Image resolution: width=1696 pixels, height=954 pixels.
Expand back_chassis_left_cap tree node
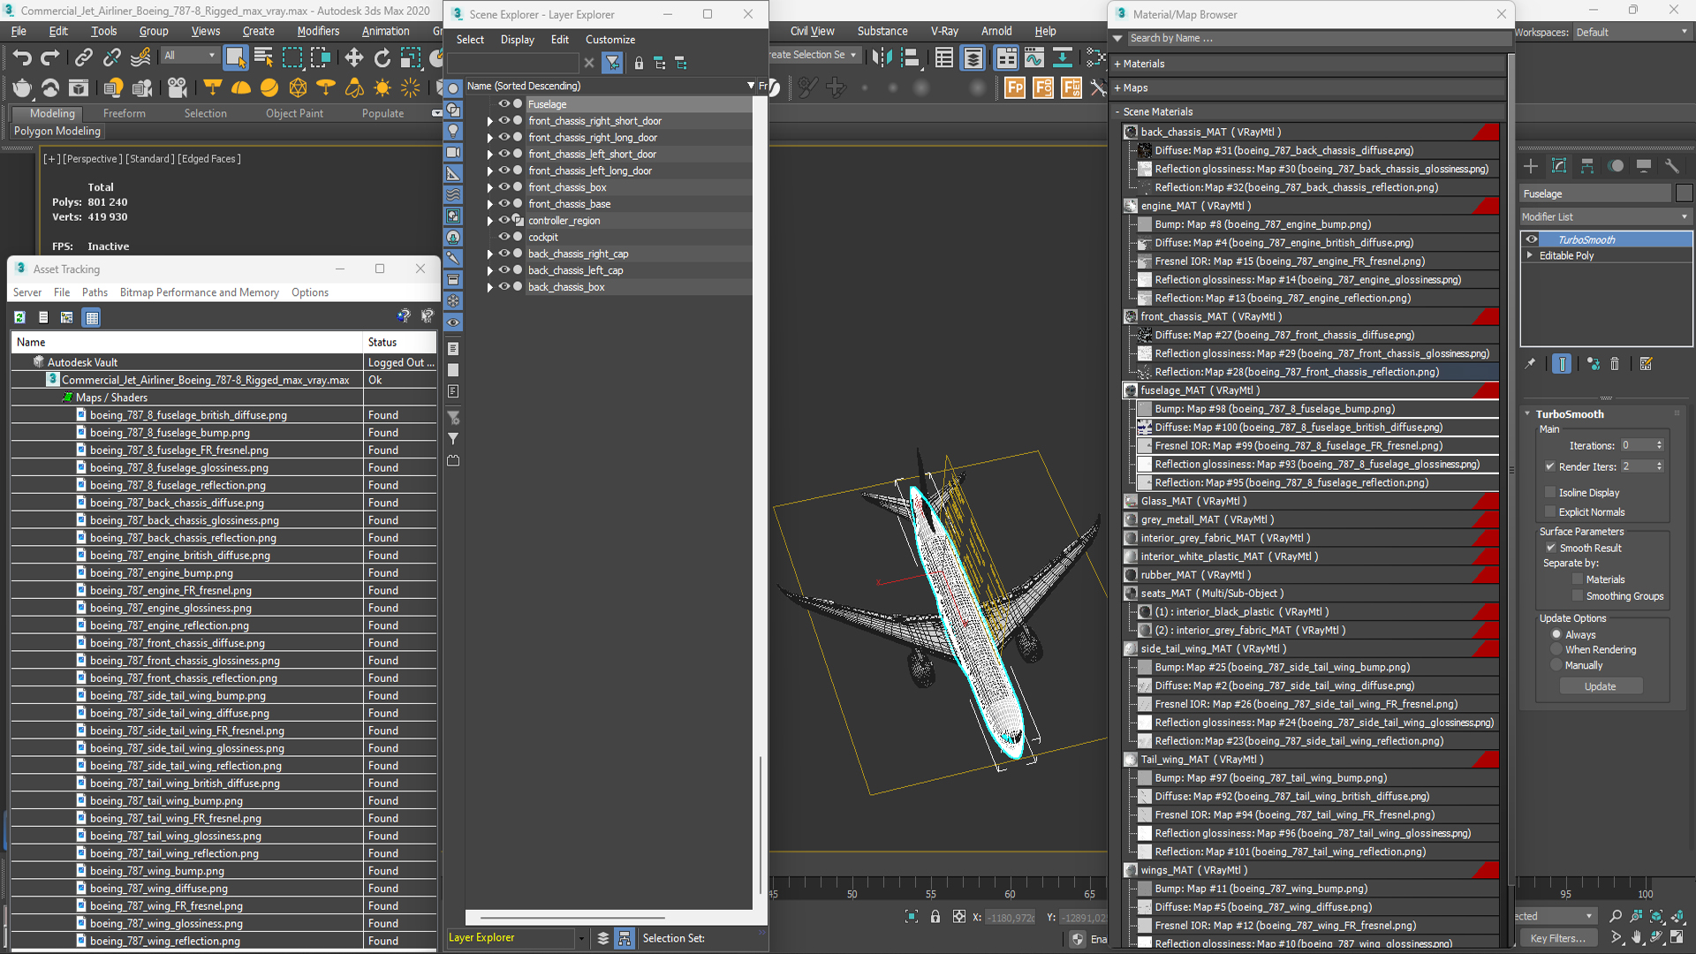490,270
